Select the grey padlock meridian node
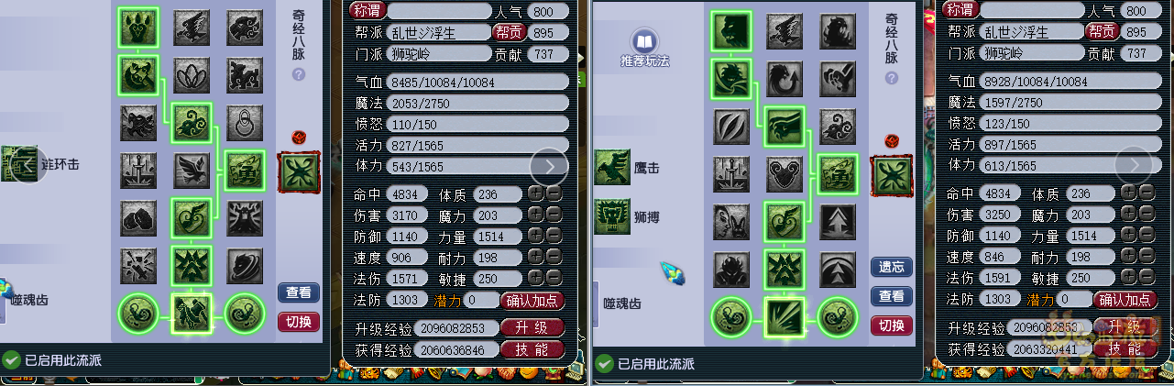This screenshot has width=1174, height=386. [x=245, y=122]
